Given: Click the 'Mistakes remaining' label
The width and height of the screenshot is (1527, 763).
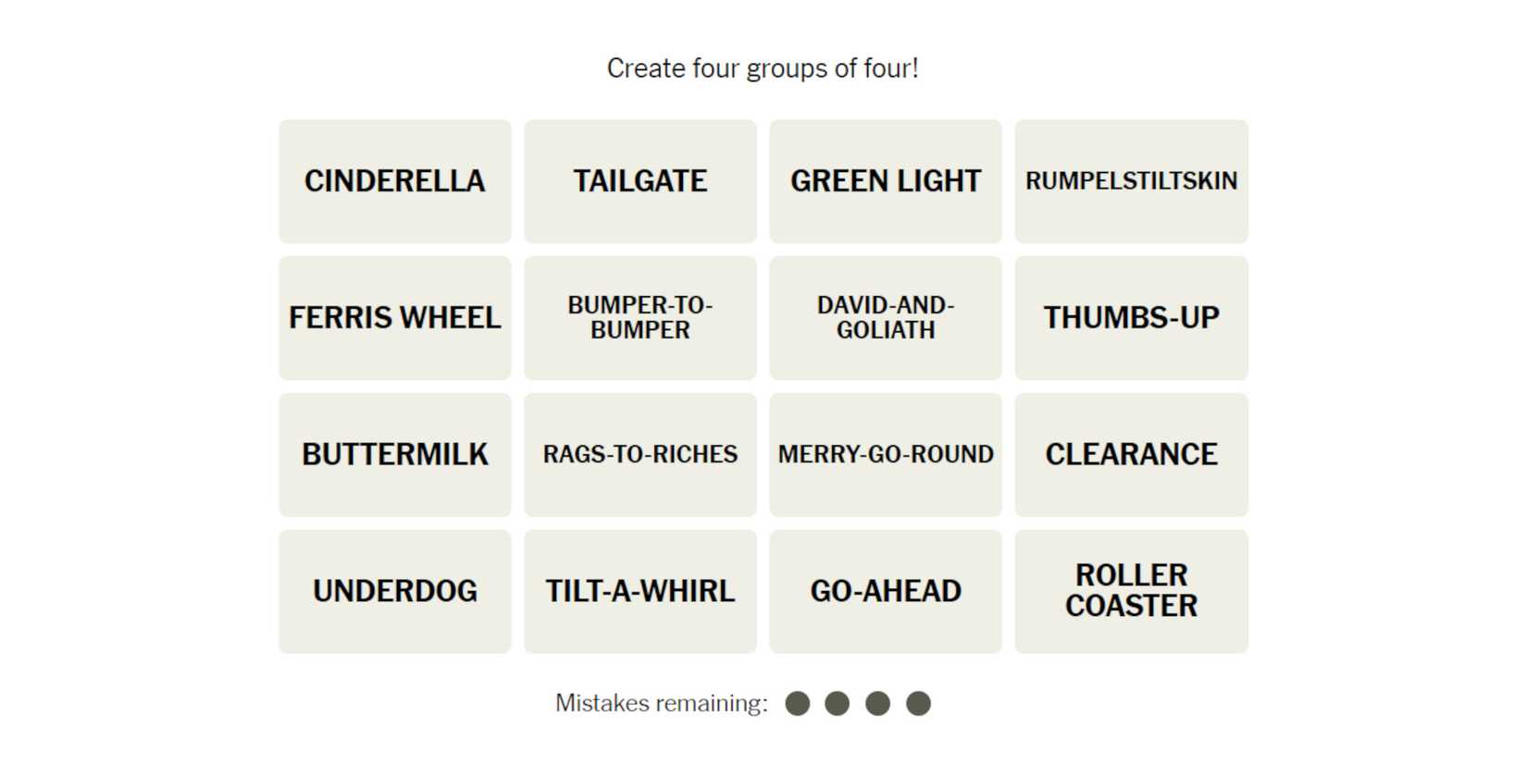Looking at the screenshot, I should click(662, 704).
